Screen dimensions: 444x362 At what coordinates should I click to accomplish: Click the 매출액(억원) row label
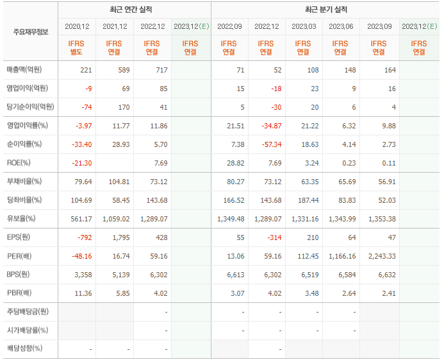click(24, 69)
